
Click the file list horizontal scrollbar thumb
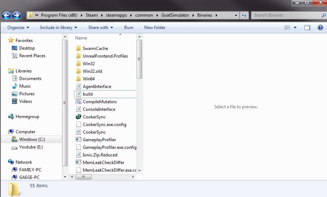click(84, 177)
